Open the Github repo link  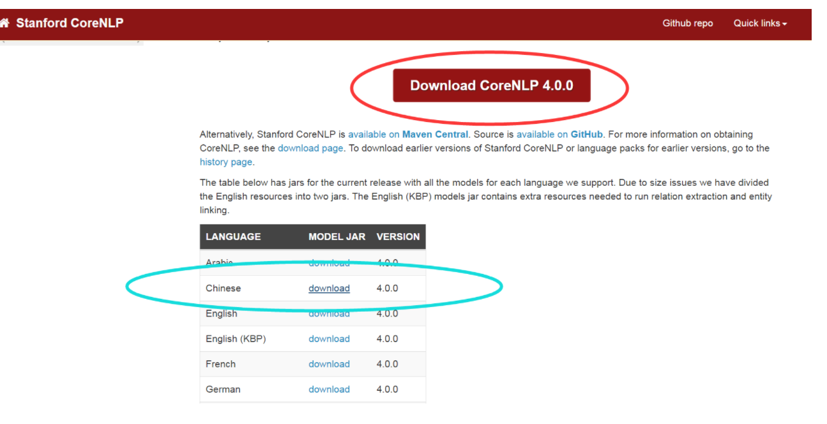click(x=688, y=23)
